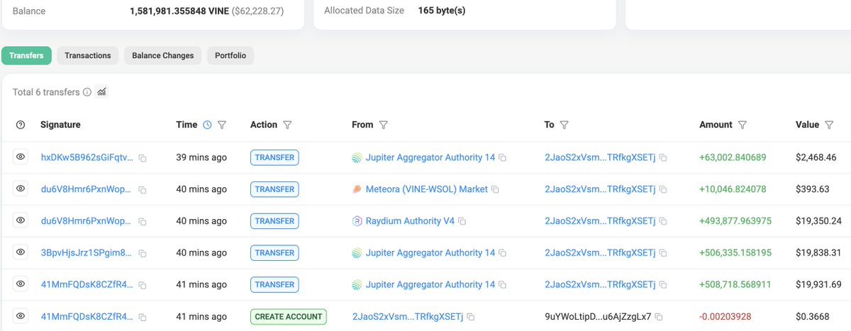This screenshot has width=851, height=331.
Task: Open the Transactions tab
Action: click(88, 55)
